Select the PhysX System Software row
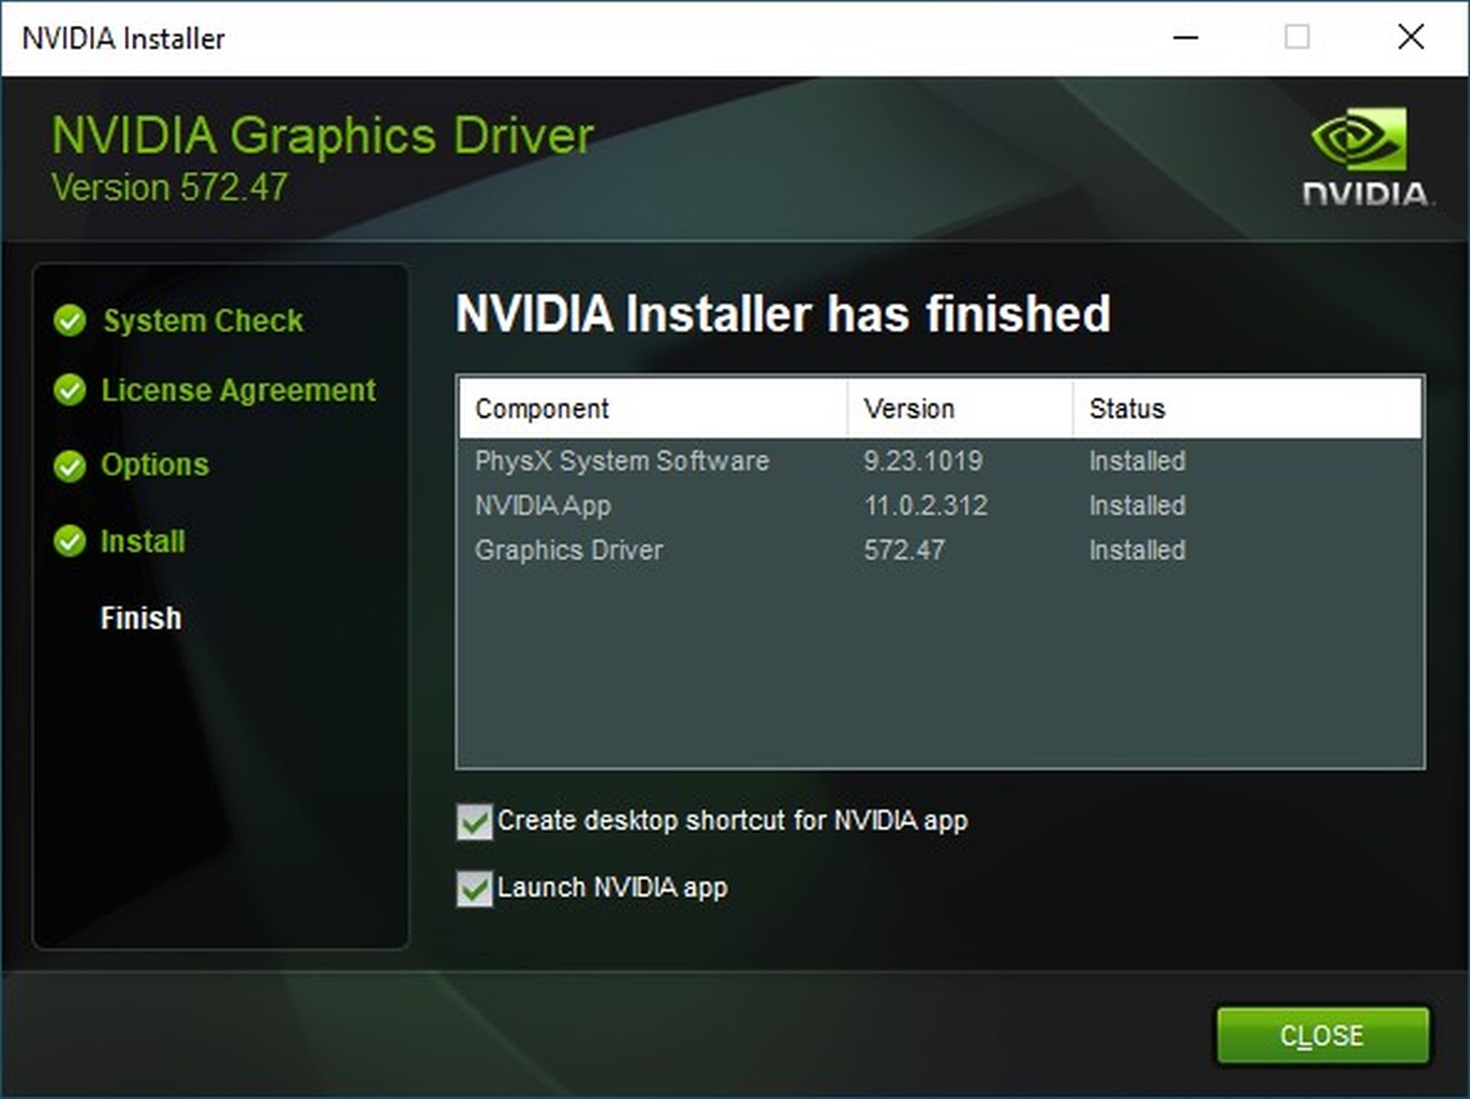 940,461
